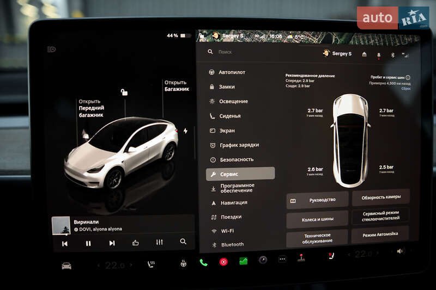Click the Обзорность камеры button

click(380, 198)
